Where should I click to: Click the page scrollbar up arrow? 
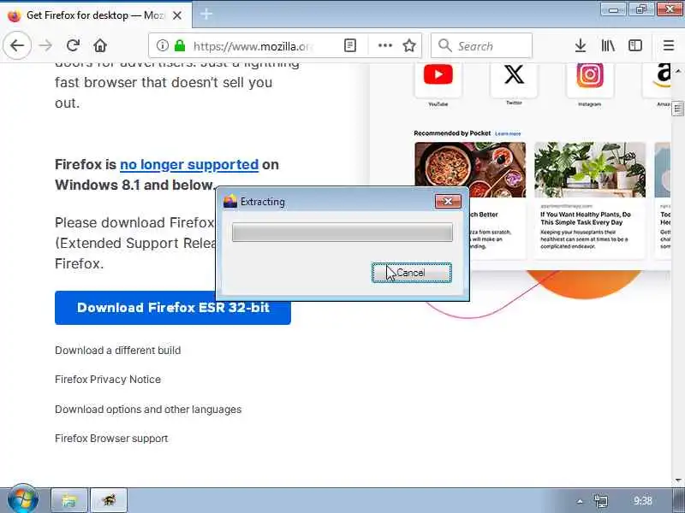[x=678, y=70]
